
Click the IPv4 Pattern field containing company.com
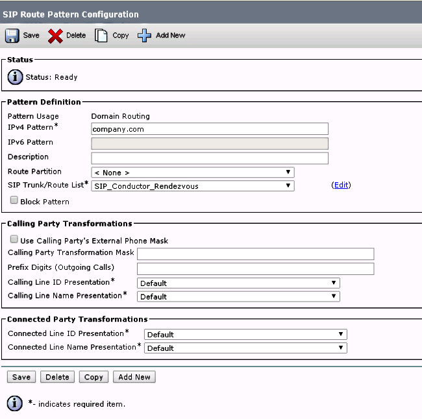click(209, 129)
